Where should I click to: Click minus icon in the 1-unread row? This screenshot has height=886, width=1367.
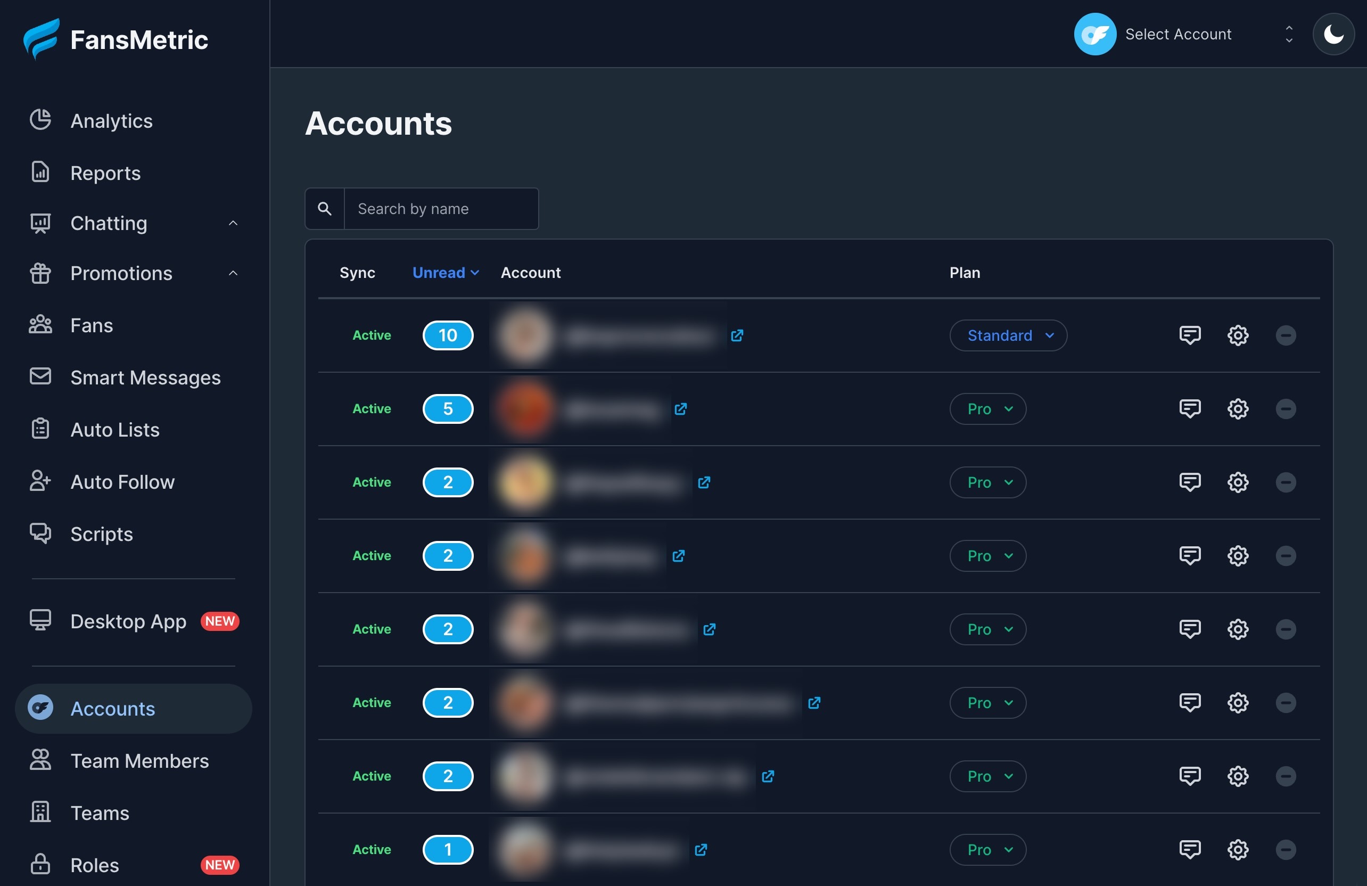pos(1286,849)
